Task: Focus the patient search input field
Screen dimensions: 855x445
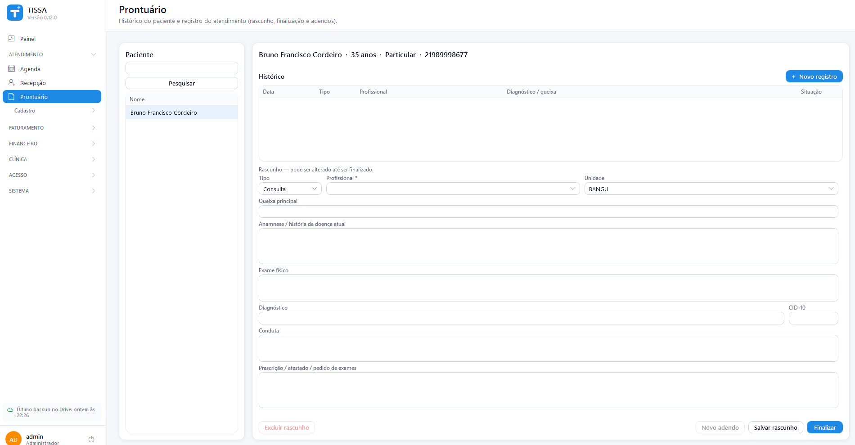Action: pos(182,68)
